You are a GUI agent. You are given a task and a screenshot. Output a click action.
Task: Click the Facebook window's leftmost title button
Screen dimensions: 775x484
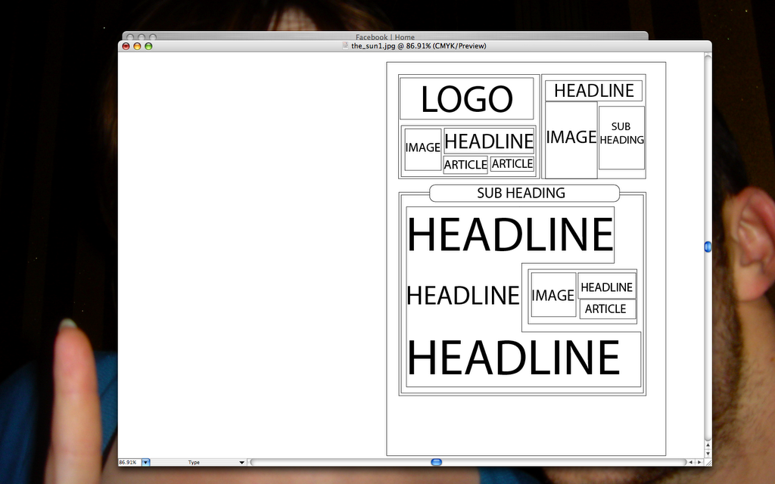[x=130, y=37]
